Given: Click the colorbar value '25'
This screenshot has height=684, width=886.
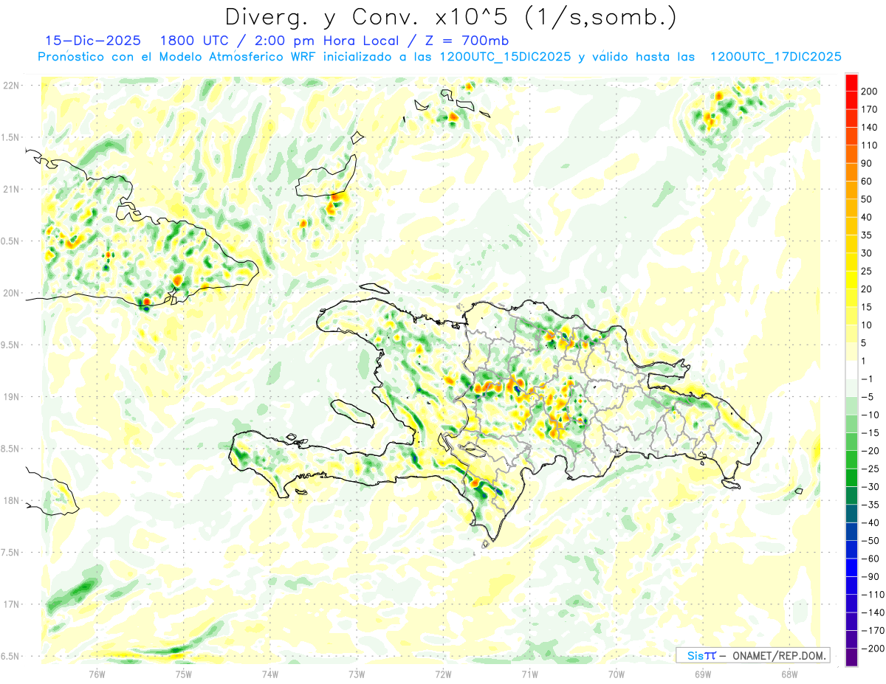Looking at the screenshot, I should pos(868,271).
